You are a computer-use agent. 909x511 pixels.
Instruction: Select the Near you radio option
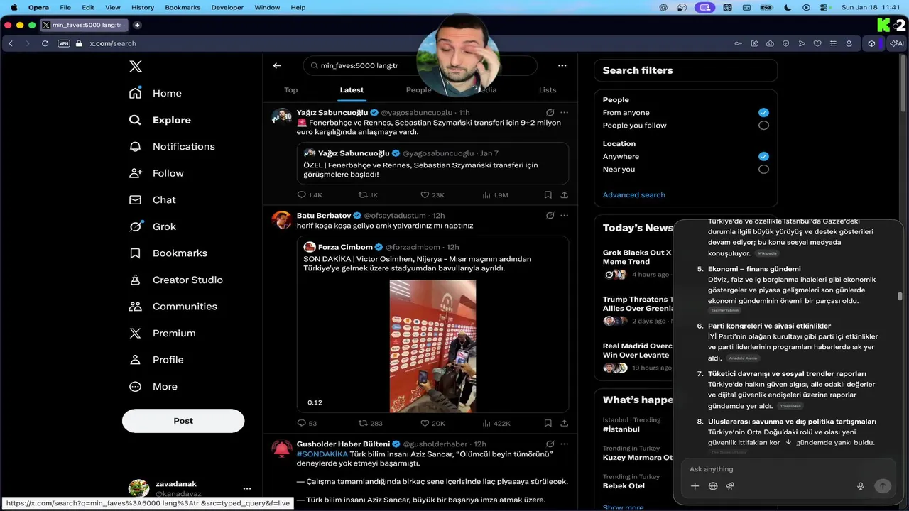click(763, 169)
